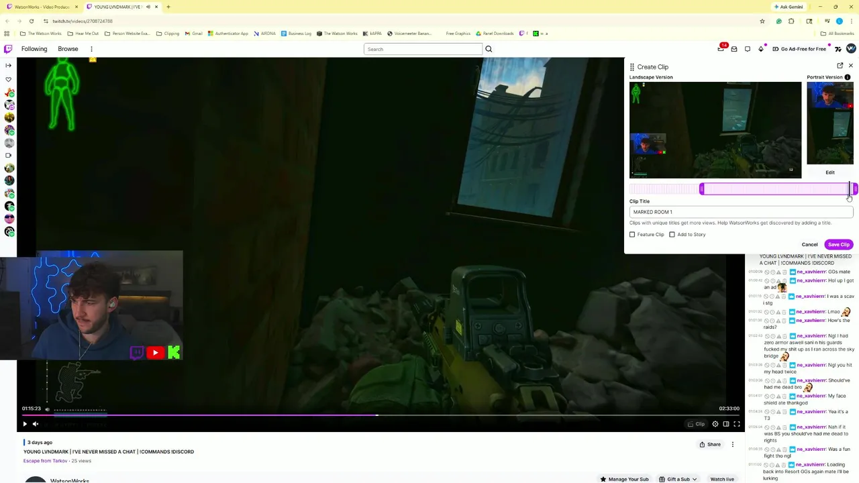
Task: Click the browser address bar URL
Action: [x=83, y=21]
